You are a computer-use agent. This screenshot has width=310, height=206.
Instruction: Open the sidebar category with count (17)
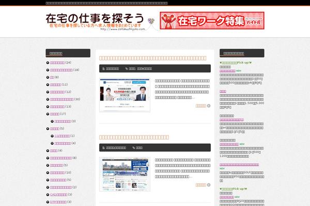tap(55, 114)
